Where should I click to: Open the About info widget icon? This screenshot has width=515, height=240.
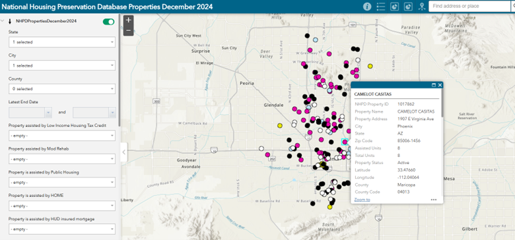point(367,7)
